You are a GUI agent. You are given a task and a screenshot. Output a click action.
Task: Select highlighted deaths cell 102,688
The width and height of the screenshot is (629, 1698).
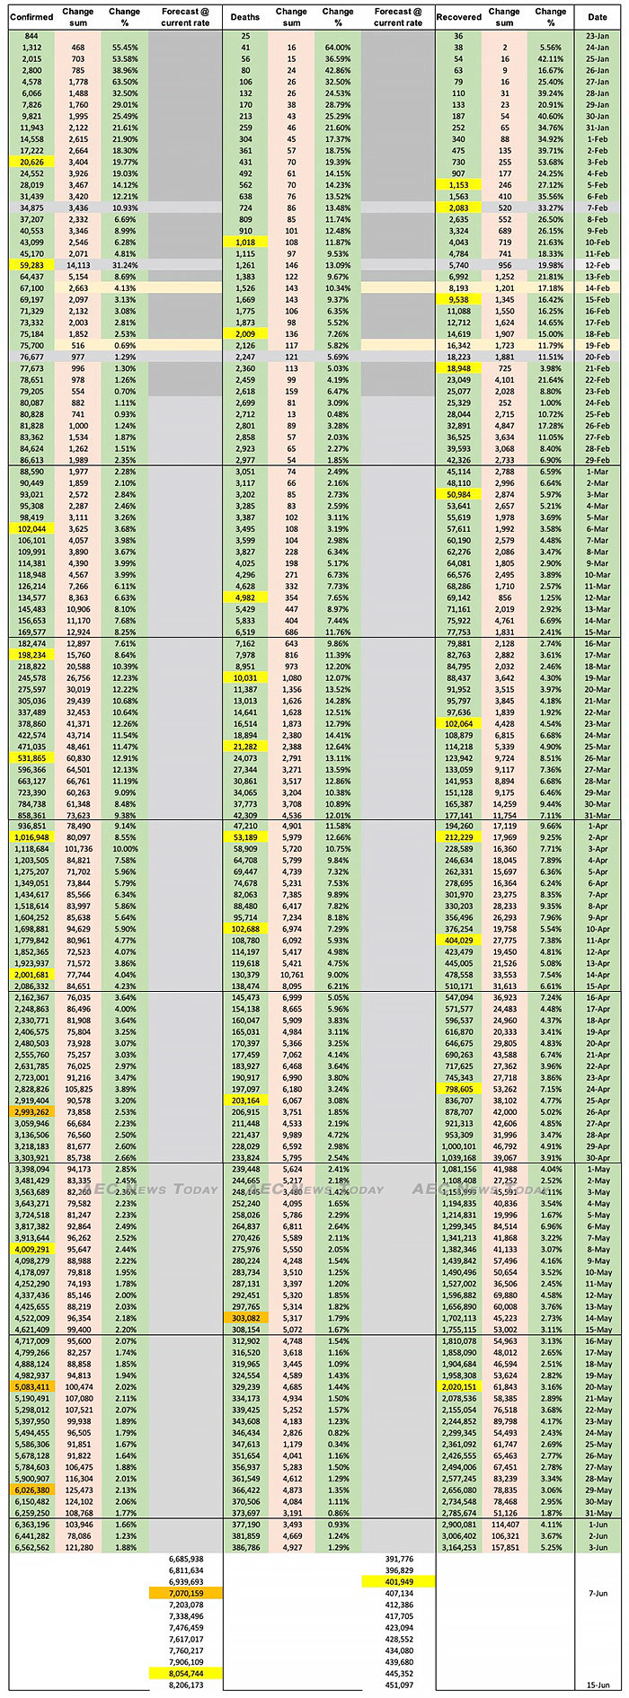245,929
